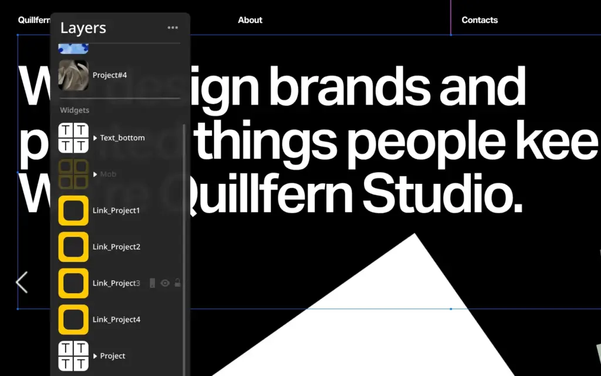Screen dimensions: 601x376
Task: Click the Link_Project2 layer name
Action: (117, 247)
